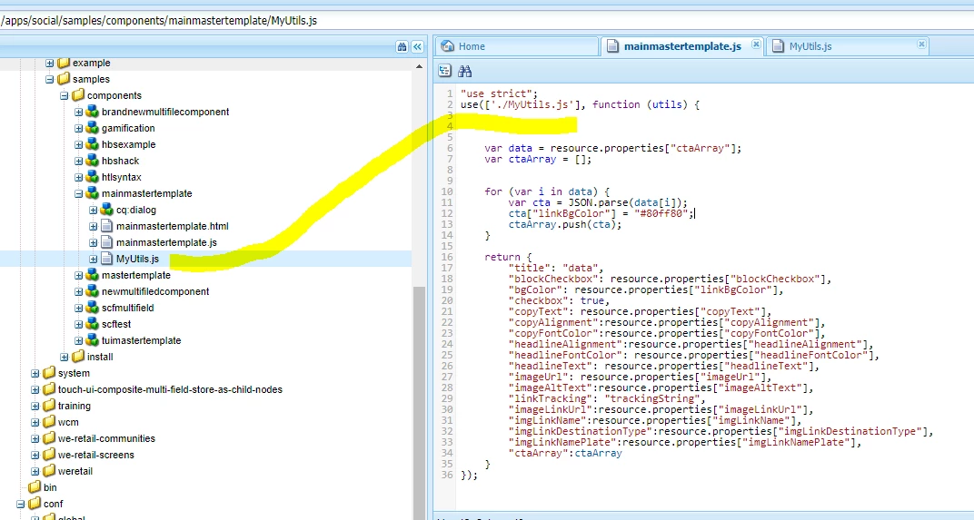Select the mainmastertemplate.js editor tab
Screen dimensions: 974x520
click(x=682, y=46)
